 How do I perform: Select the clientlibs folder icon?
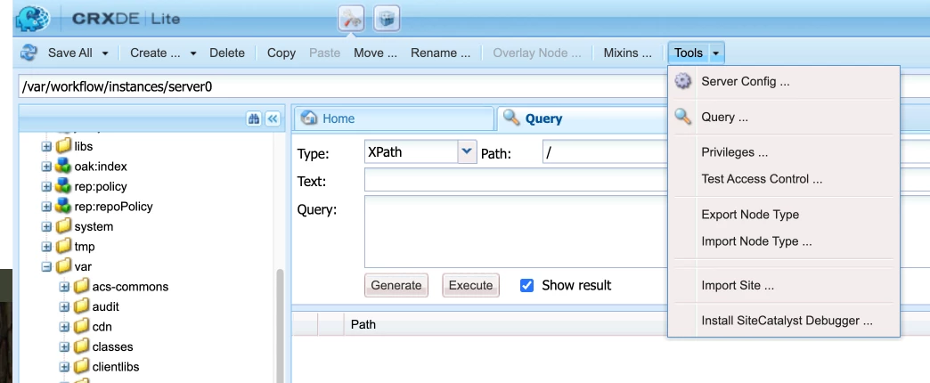pos(82,367)
